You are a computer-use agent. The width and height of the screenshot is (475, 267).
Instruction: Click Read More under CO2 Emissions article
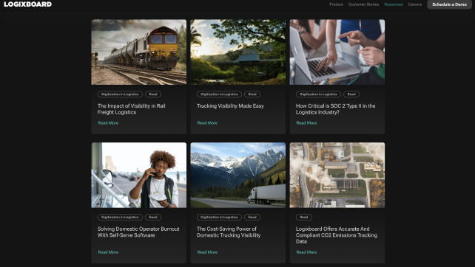pyautogui.click(x=306, y=252)
